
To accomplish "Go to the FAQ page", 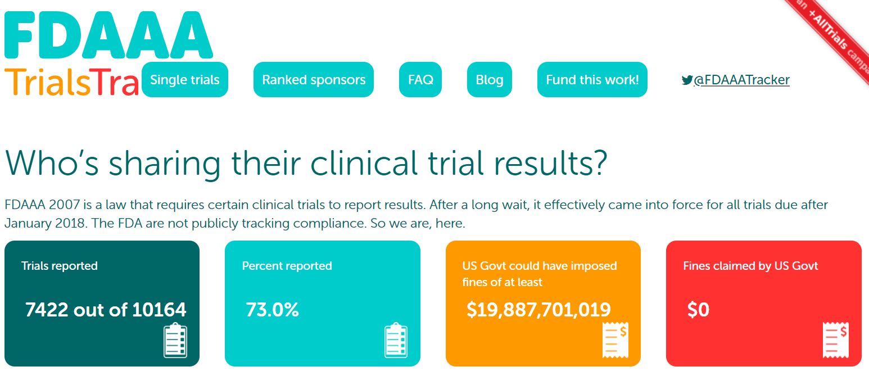I will (420, 80).
